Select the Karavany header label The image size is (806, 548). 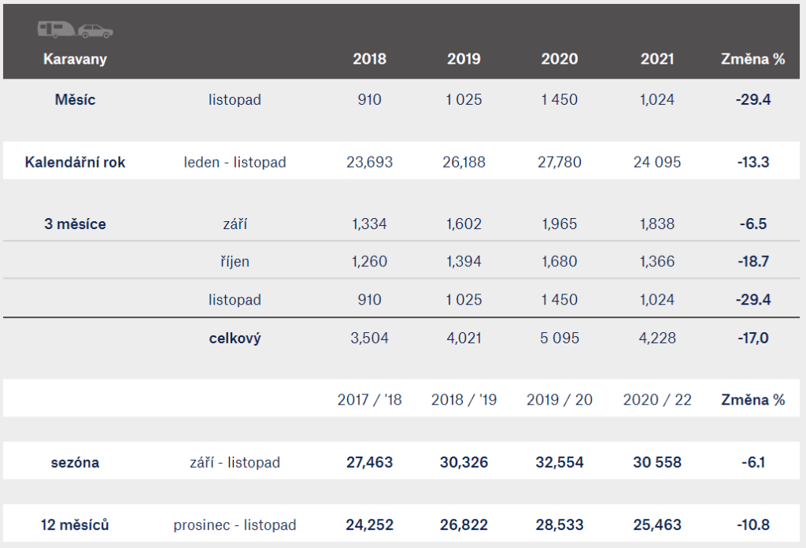coord(75,59)
